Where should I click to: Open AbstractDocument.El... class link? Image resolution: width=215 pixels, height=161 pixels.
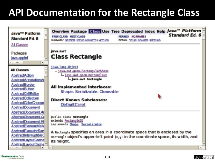[x=27, y=122]
